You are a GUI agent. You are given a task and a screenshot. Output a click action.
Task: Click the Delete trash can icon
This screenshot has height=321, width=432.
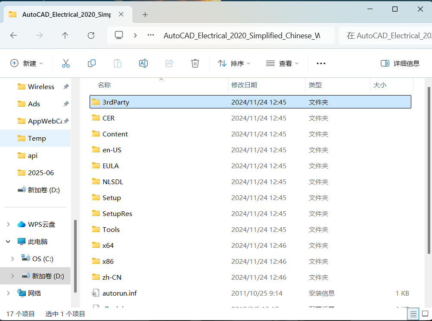tap(195, 63)
